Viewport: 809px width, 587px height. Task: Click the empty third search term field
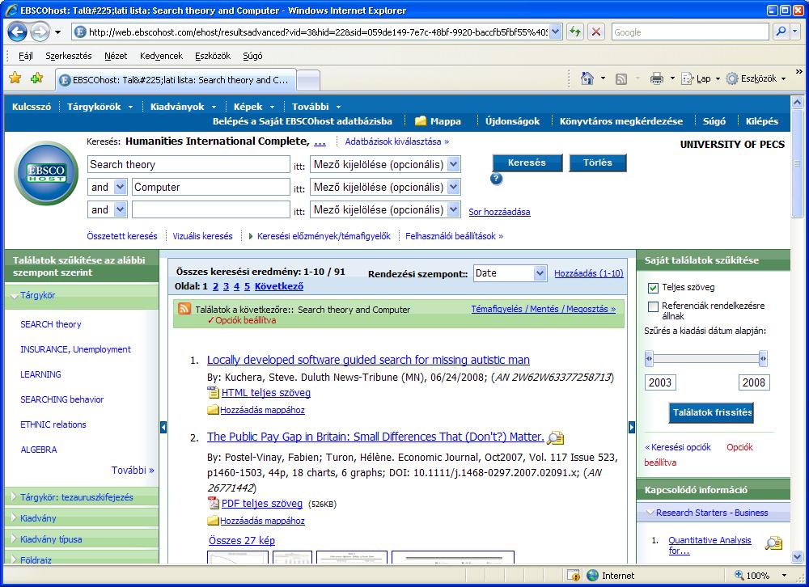pos(210,209)
